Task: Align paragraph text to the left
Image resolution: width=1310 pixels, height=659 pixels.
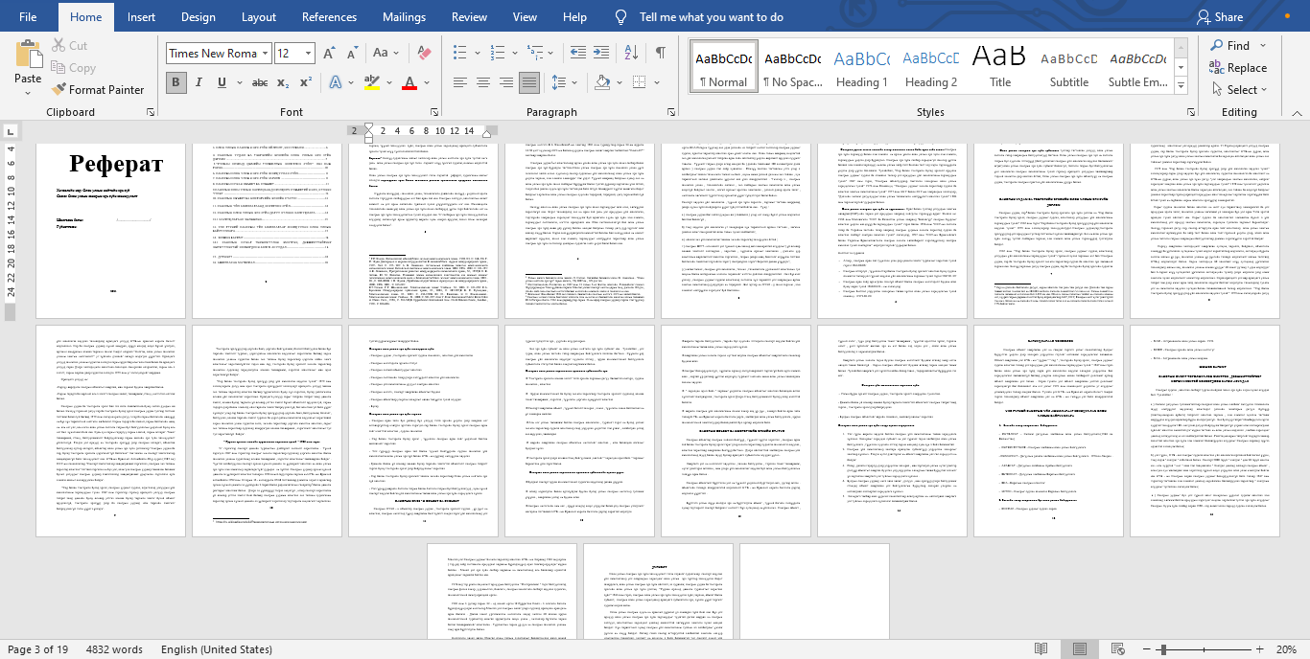Action: [460, 82]
